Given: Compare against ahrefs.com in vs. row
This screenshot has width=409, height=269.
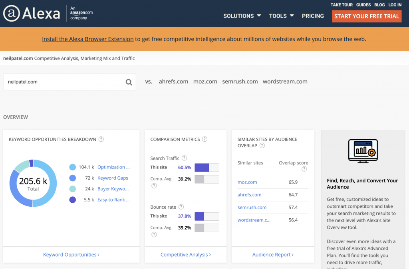Looking at the screenshot, I should pyautogui.click(x=173, y=81).
